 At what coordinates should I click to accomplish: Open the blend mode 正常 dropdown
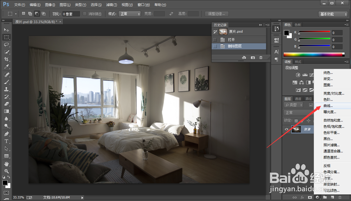pyautogui.click(x=299, y=113)
